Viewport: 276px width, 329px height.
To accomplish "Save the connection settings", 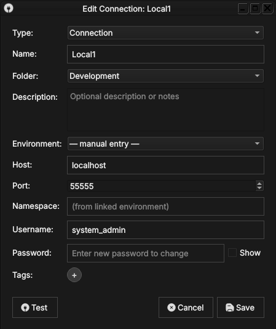I will pyautogui.click(x=240, y=307).
